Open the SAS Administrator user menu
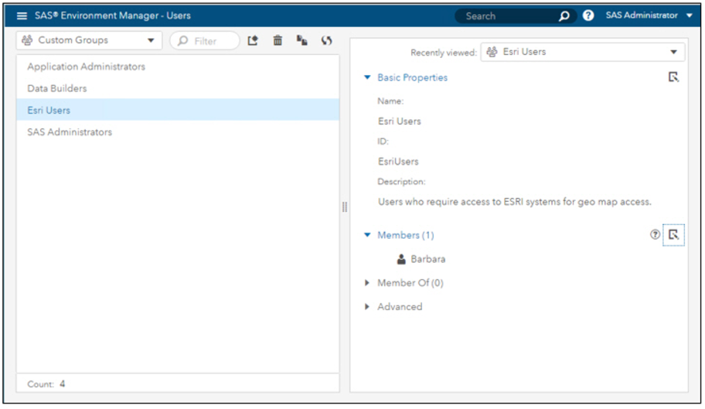This screenshot has height=409, width=705. (649, 15)
